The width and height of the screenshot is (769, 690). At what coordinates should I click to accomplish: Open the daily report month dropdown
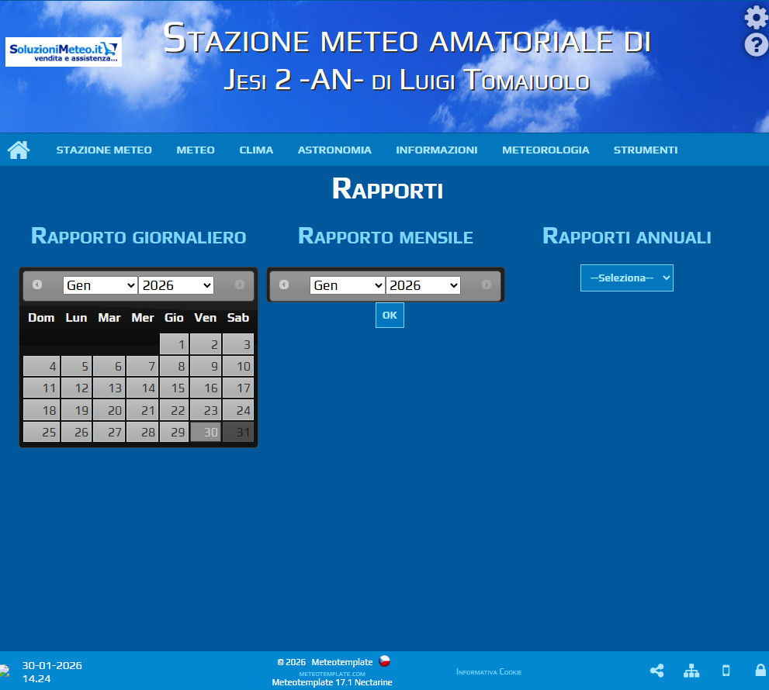[100, 285]
